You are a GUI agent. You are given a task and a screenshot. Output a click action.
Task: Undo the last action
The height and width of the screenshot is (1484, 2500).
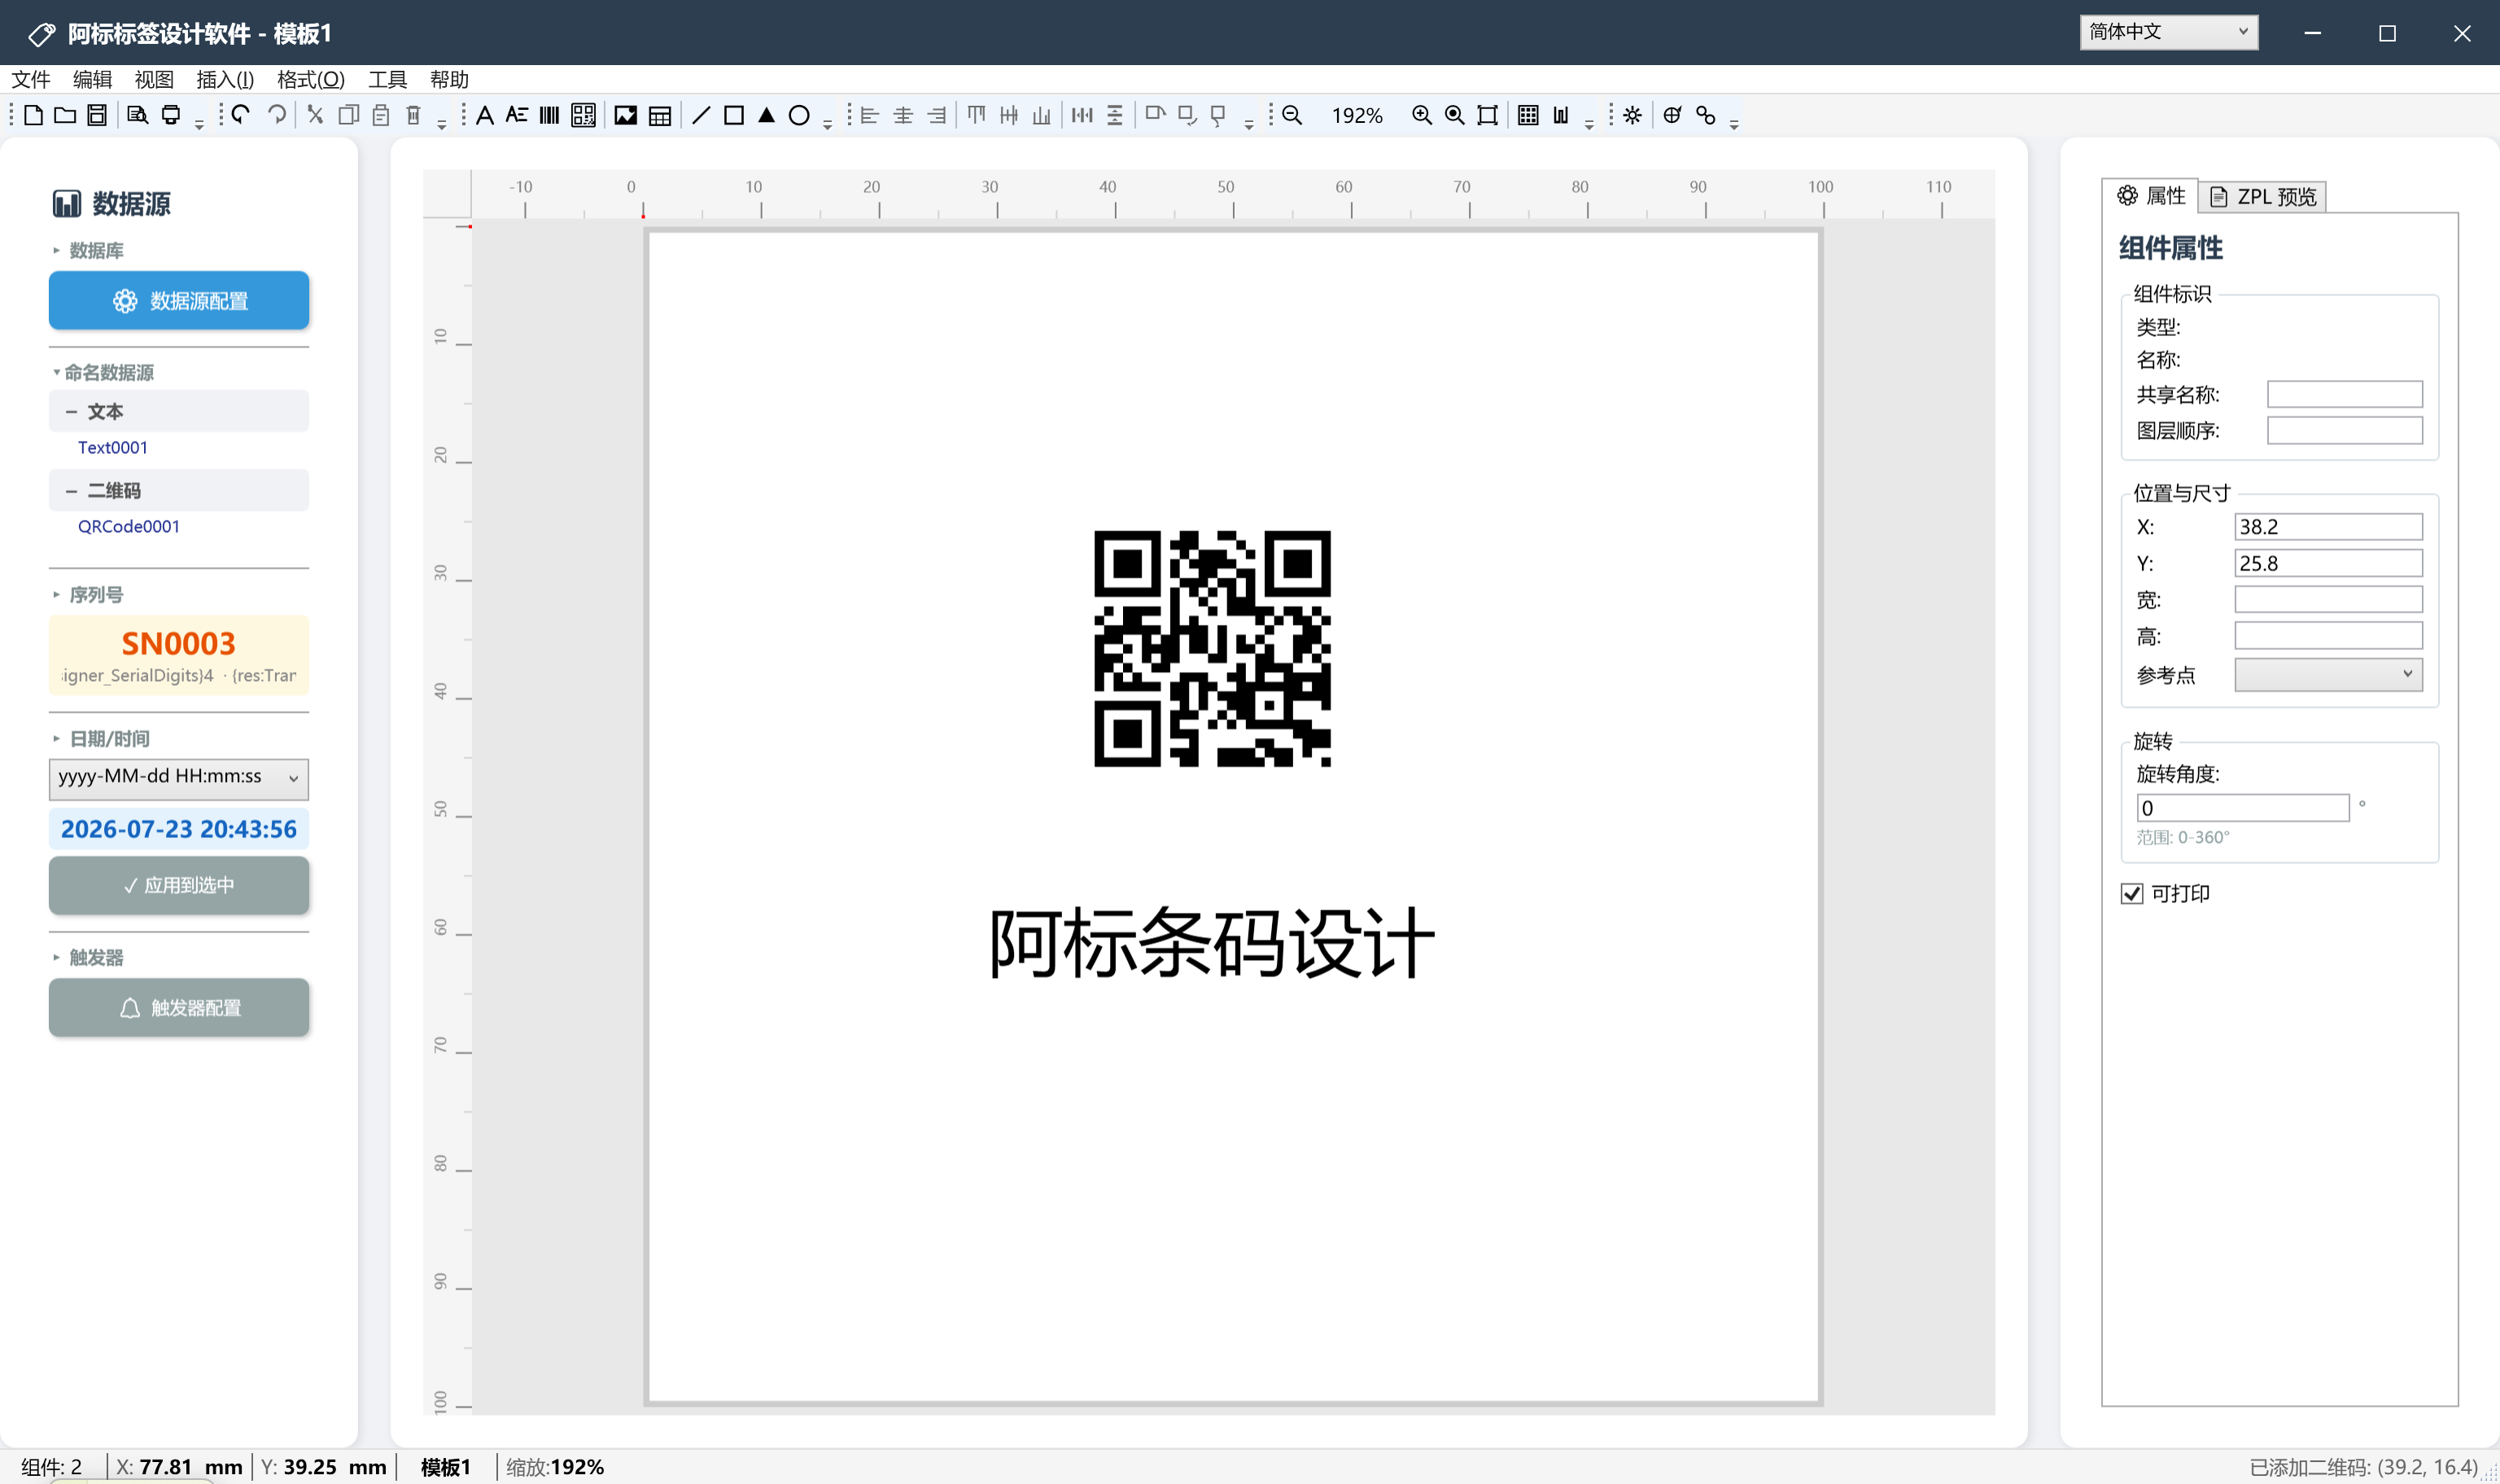click(241, 115)
